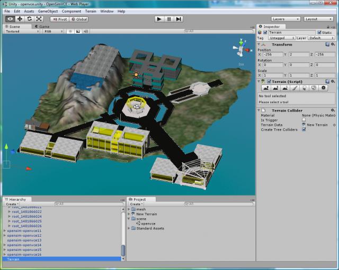
Task: Click the Pause button
Action: pyautogui.click(x=169, y=19)
